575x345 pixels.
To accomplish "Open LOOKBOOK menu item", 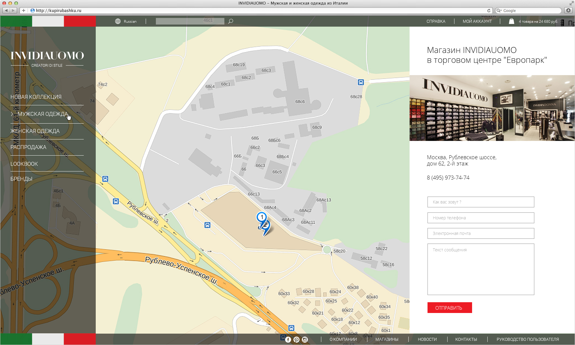I will coord(24,164).
